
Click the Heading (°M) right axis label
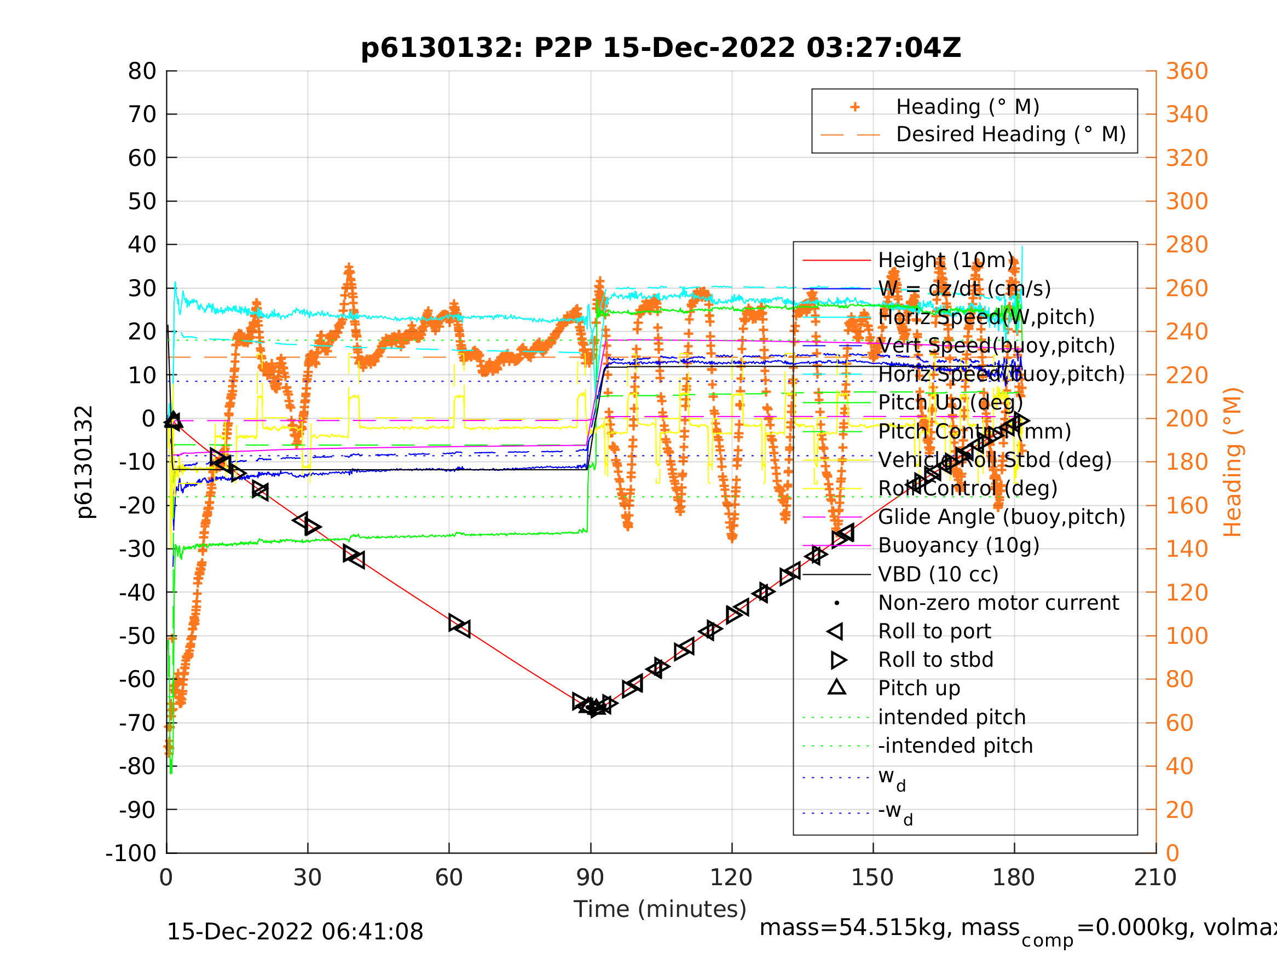1233,462
